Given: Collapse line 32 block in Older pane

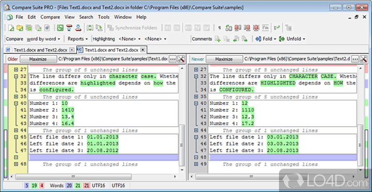Looking at the screenshot, I should click(x=16, y=76).
